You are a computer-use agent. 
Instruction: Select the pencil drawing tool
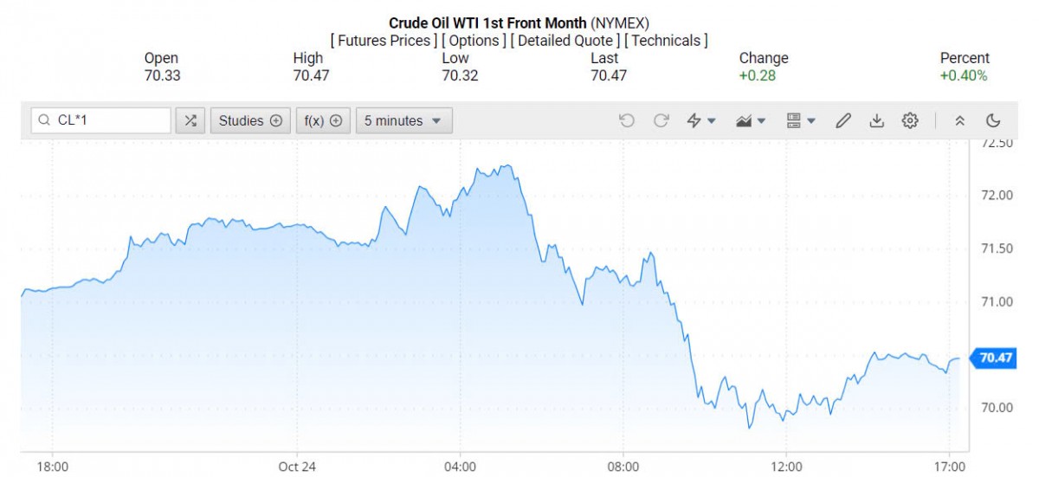842,121
